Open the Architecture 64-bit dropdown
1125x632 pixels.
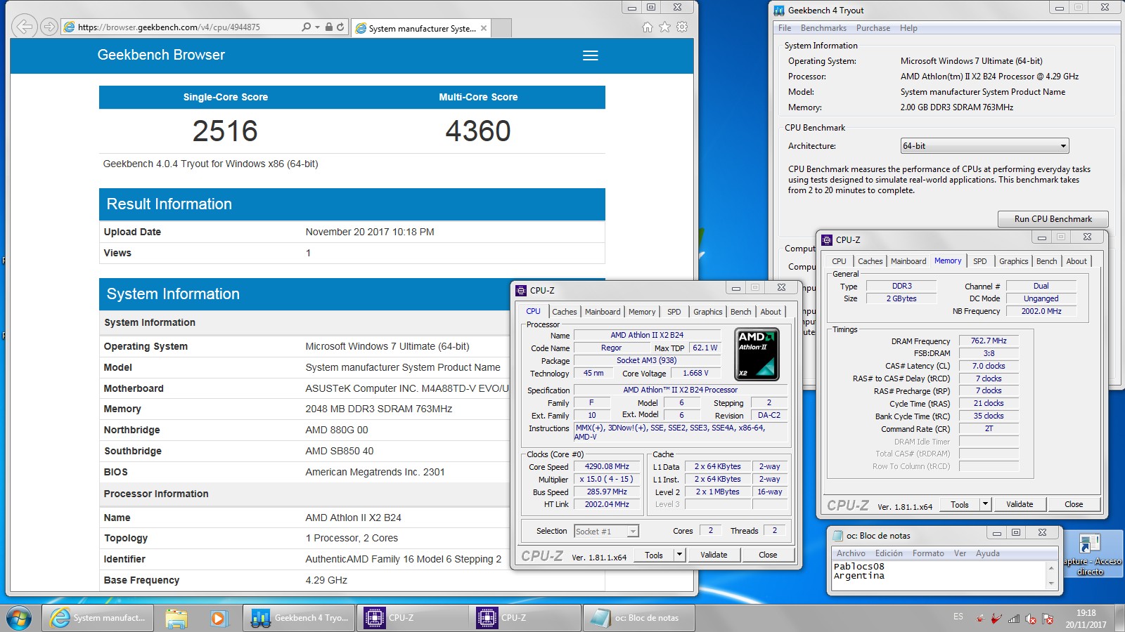[984, 146]
